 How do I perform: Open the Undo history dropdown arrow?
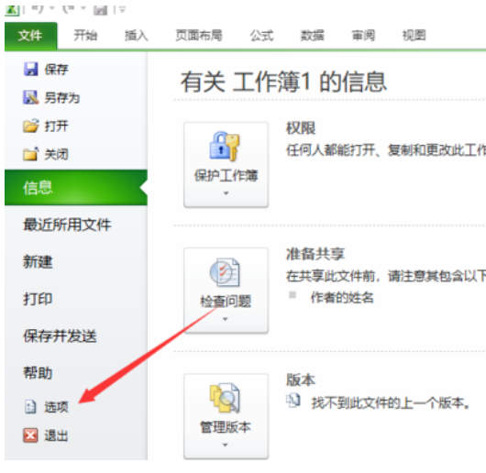point(51,8)
